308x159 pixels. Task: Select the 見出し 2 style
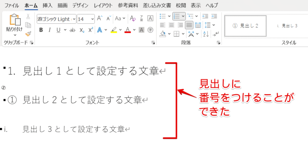coord(245,26)
